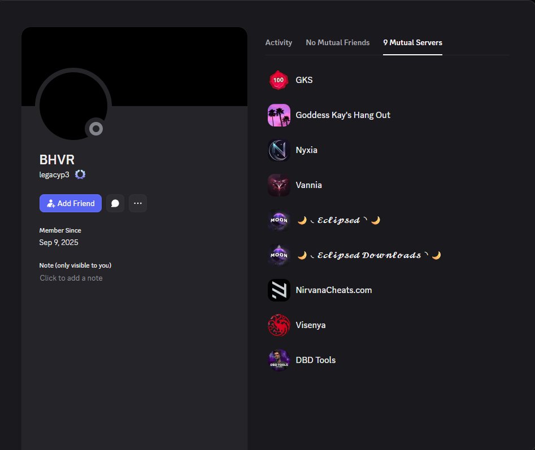Open the Eclipsed server moon icon
The width and height of the screenshot is (535, 450).
[279, 220]
